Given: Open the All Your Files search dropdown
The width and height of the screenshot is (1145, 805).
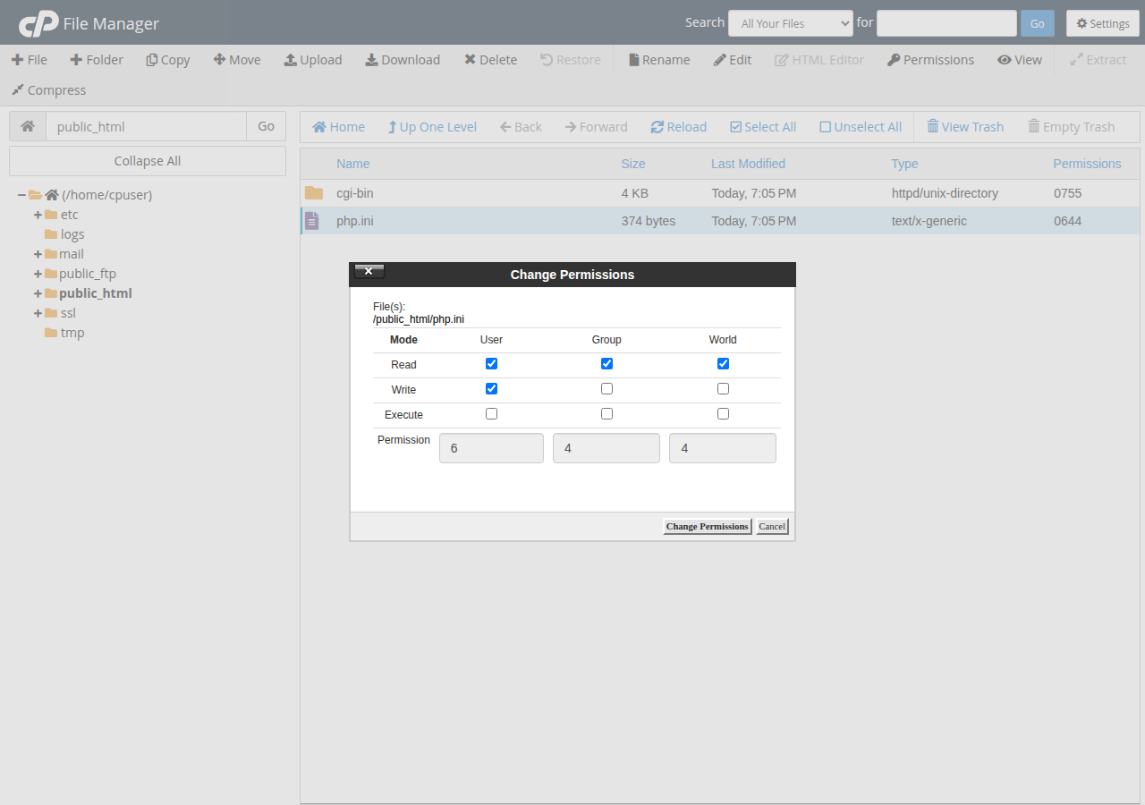Looking at the screenshot, I should tap(791, 23).
